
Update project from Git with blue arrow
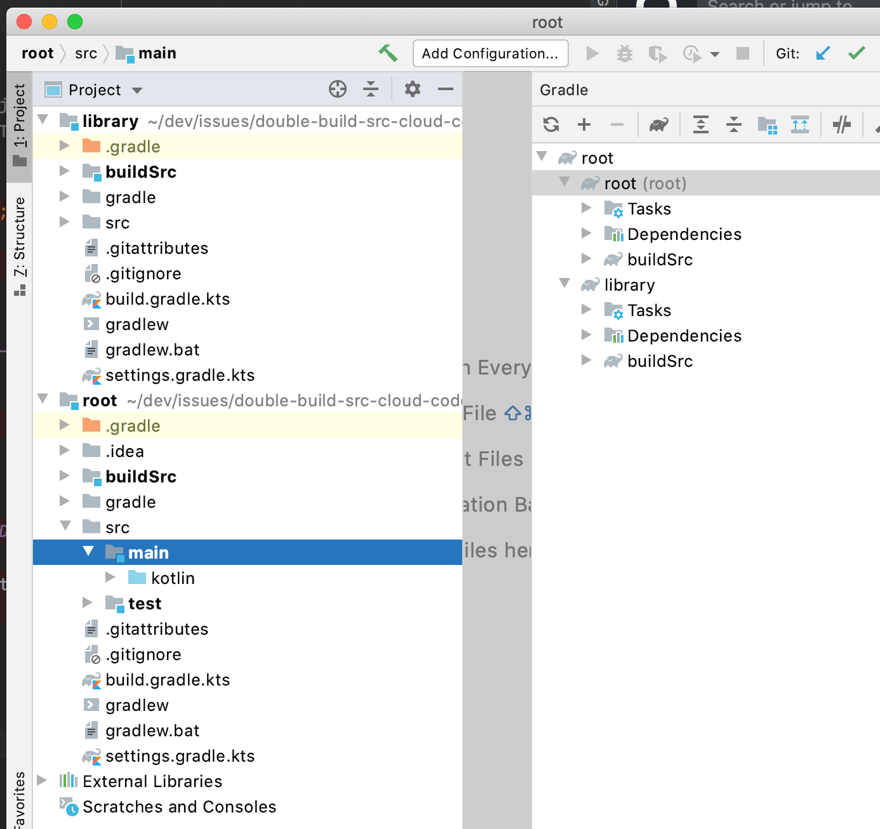point(823,53)
